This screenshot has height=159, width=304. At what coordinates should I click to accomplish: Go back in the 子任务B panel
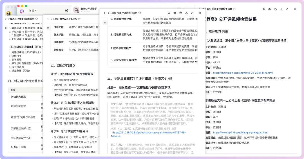point(48,19)
